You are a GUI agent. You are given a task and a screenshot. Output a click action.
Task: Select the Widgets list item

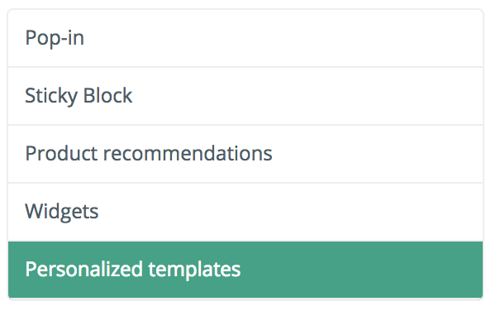245,212
